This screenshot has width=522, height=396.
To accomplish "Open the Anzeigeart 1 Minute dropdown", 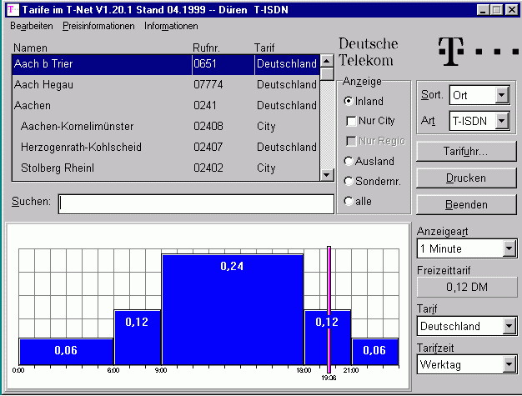I will click(x=509, y=248).
